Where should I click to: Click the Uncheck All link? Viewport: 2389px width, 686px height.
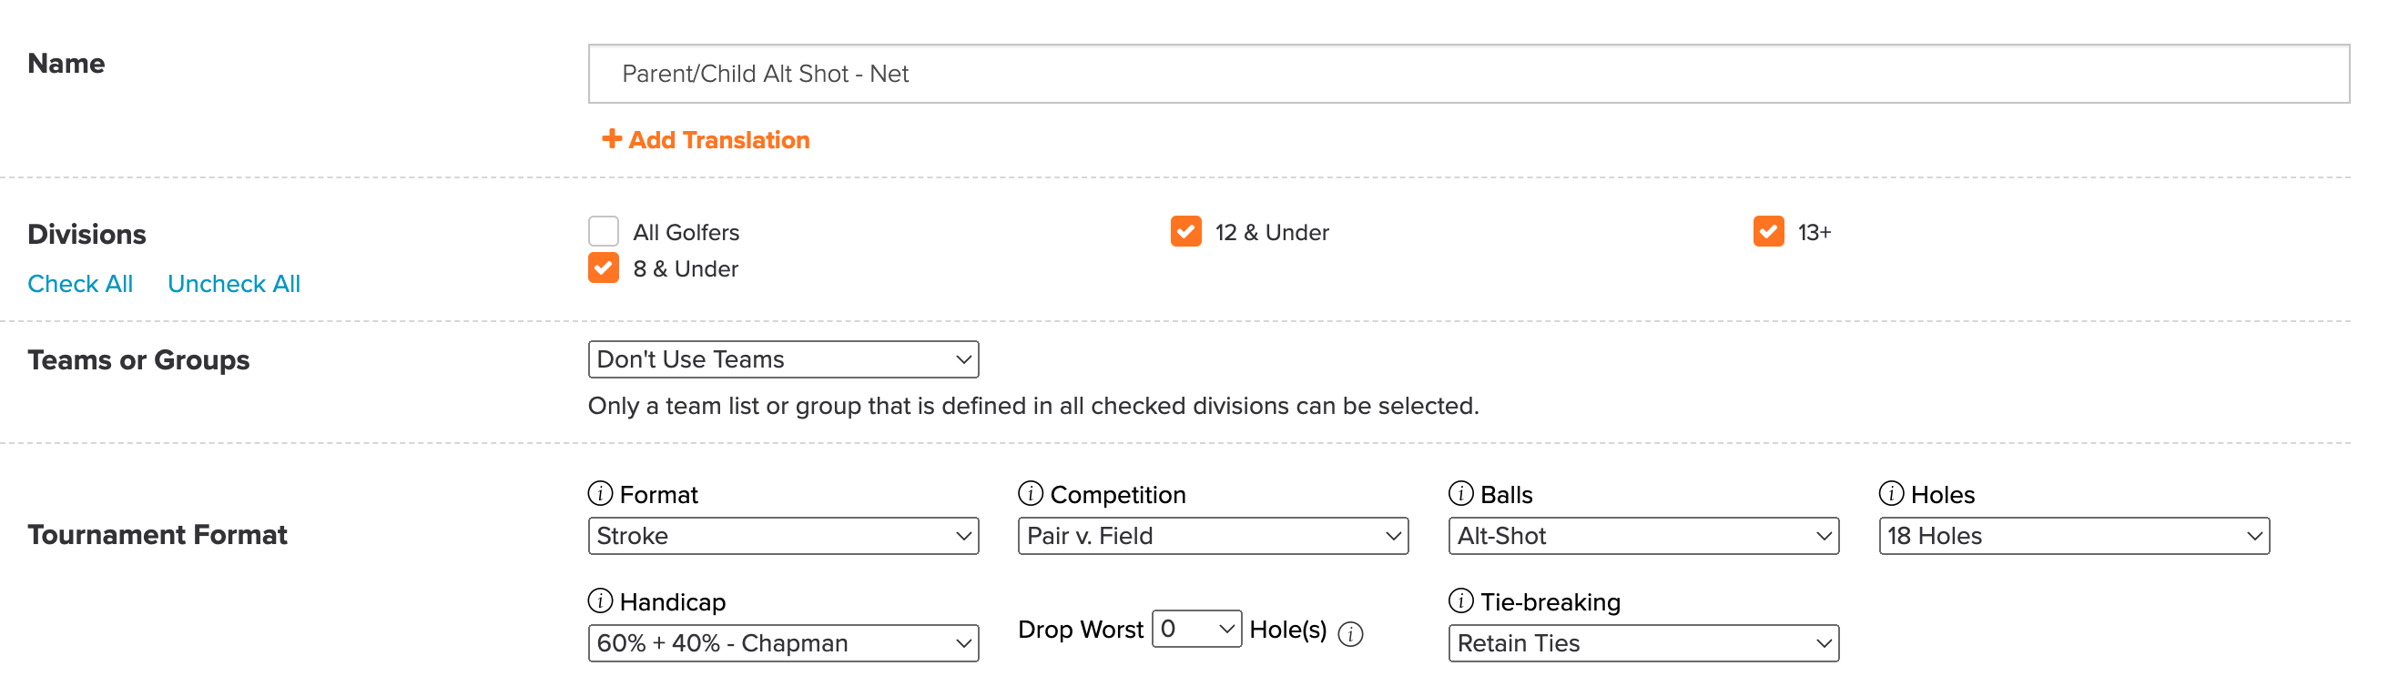[x=234, y=284]
